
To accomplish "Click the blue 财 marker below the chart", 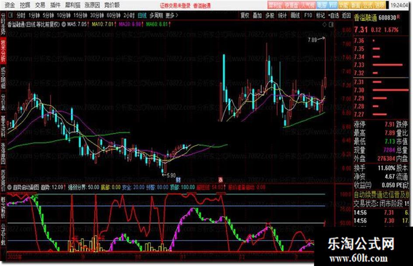I will coord(178,180).
